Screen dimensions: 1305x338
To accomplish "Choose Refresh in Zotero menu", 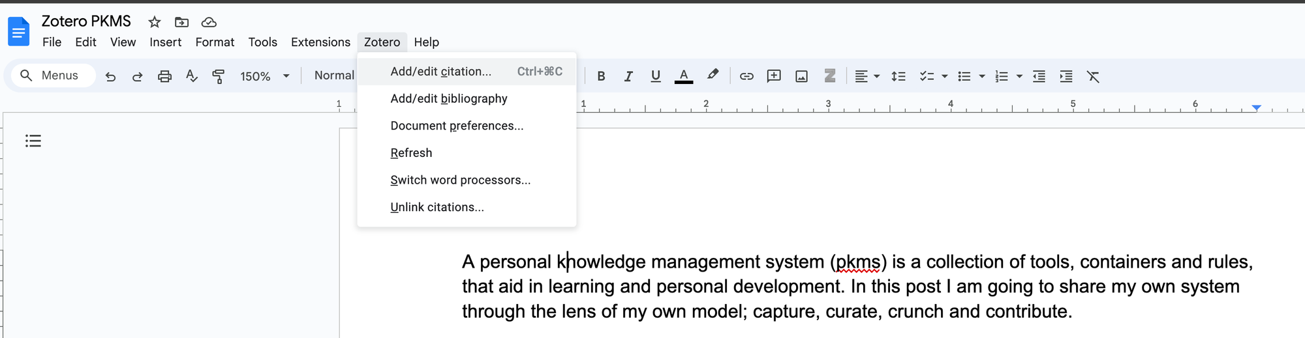I will coord(467,153).
